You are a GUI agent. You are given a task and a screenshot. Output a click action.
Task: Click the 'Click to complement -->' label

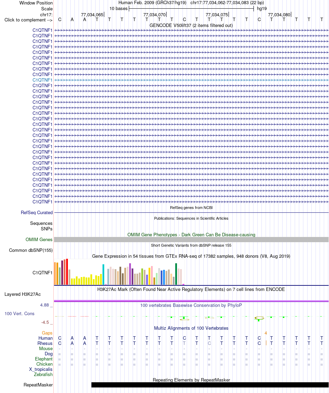28,20
